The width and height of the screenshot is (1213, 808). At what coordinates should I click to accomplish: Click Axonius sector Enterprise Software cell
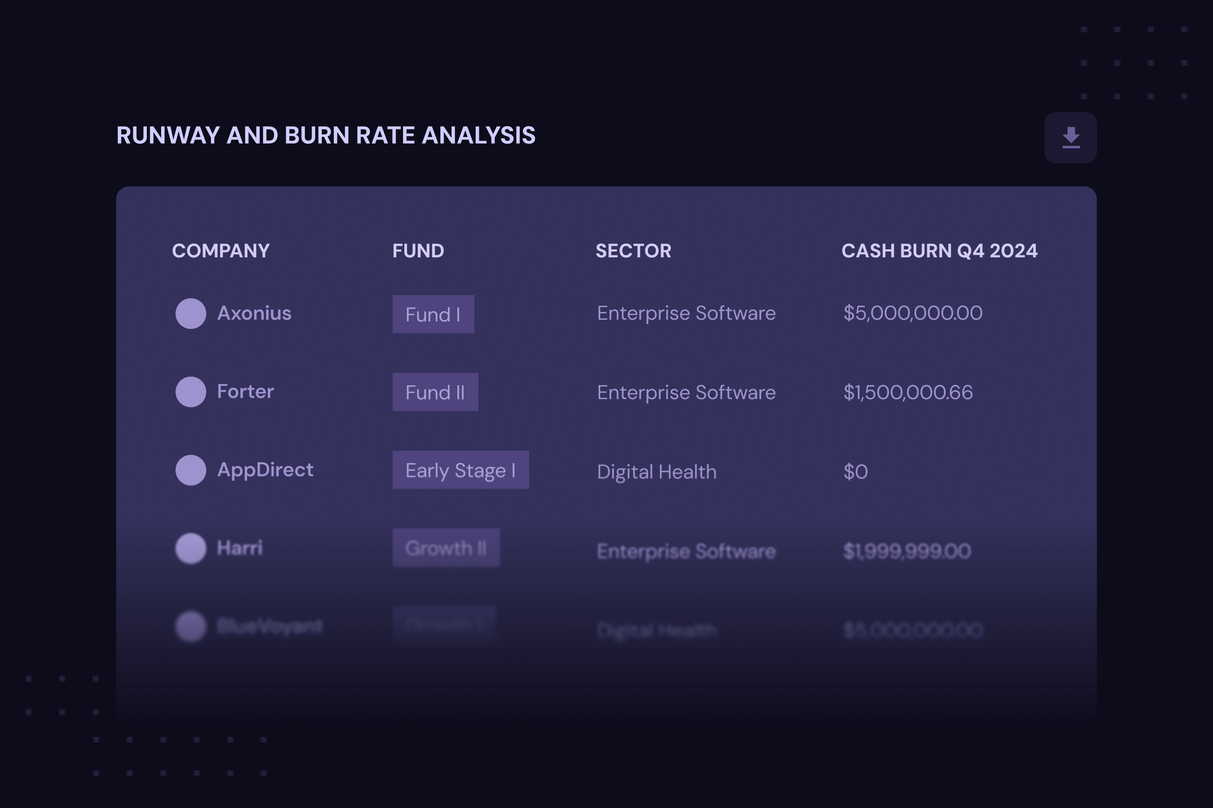coord(686,313)
